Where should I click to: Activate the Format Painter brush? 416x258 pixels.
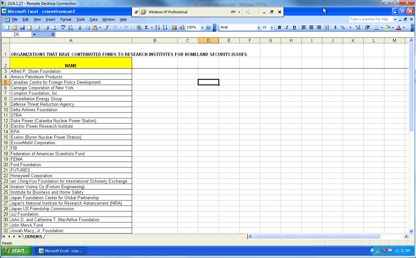pyautogui.click(x=106, y=27)
